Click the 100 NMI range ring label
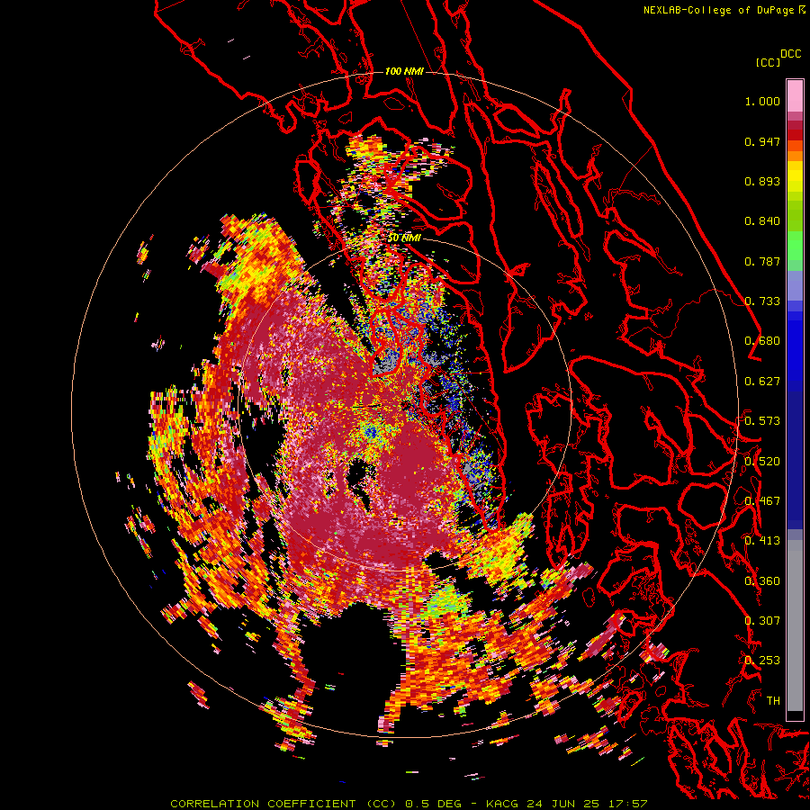The image size is (810, 810). (x=404, y=71)
